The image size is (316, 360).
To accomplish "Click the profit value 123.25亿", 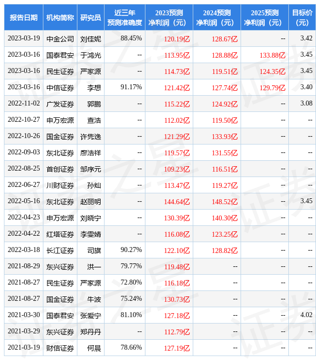I will [225, 234].
